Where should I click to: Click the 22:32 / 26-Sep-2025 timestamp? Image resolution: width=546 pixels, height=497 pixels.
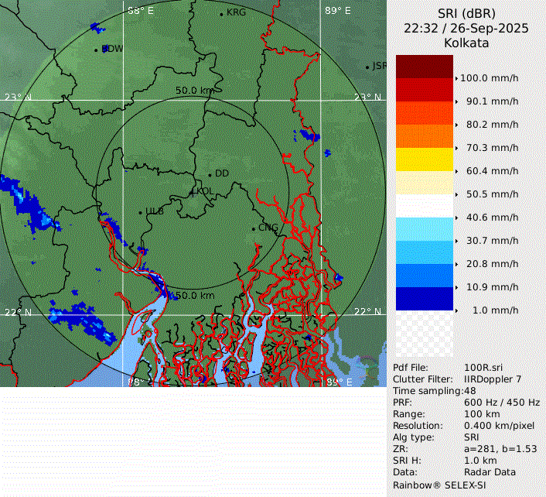(466, 28)
